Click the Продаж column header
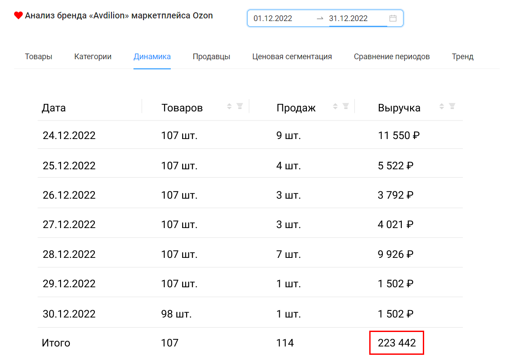This screenshot has height=364, width=526. pos(296,108)
